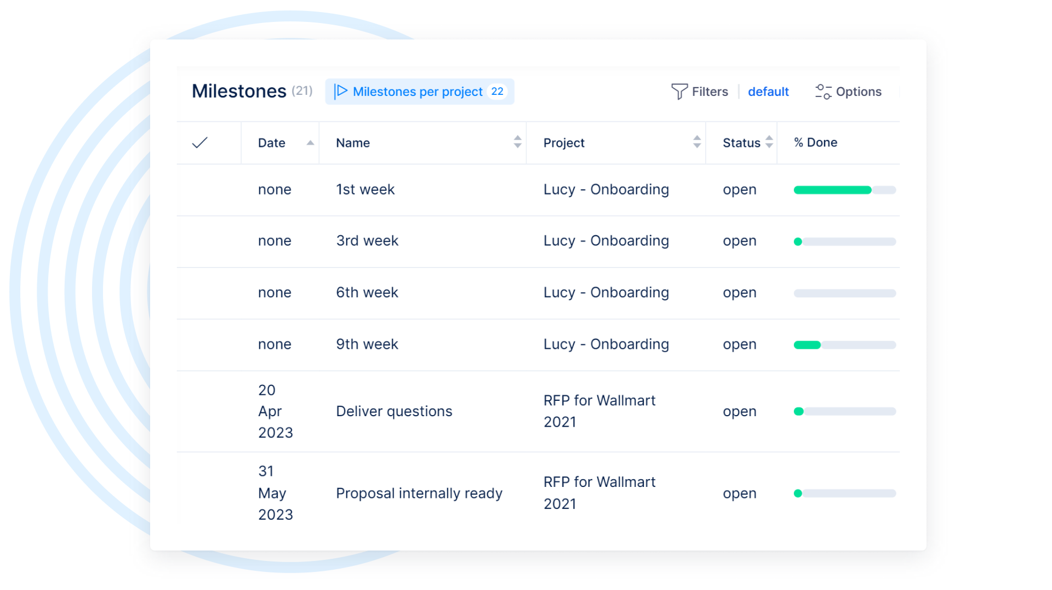The image size is (1052, 590).
Task: Click Lucy - Onboarding in 6th week row
Action: click(x=606, y=293)
